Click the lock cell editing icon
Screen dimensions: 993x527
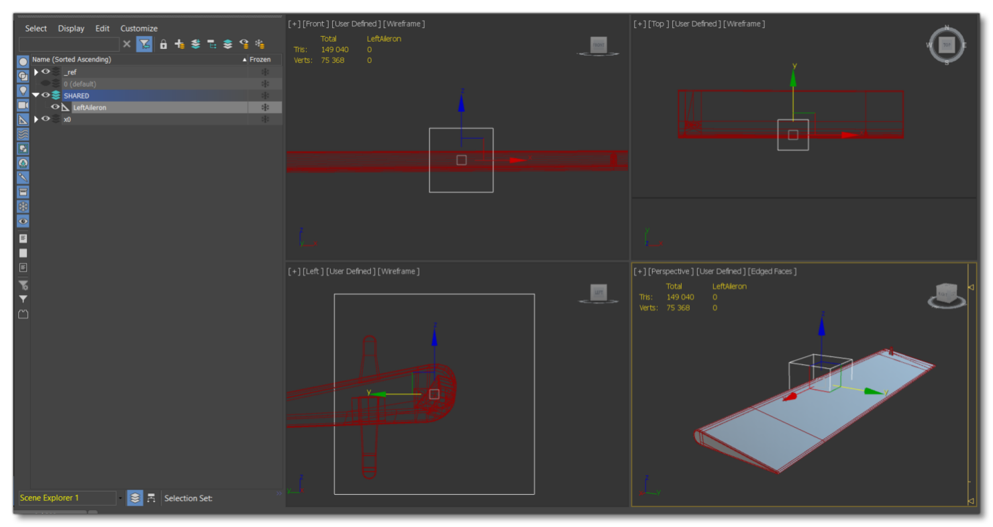[163, 44]
